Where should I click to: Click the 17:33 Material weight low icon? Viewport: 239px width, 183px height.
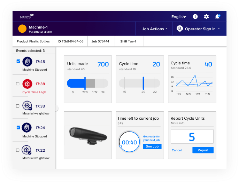click(27, 106)
